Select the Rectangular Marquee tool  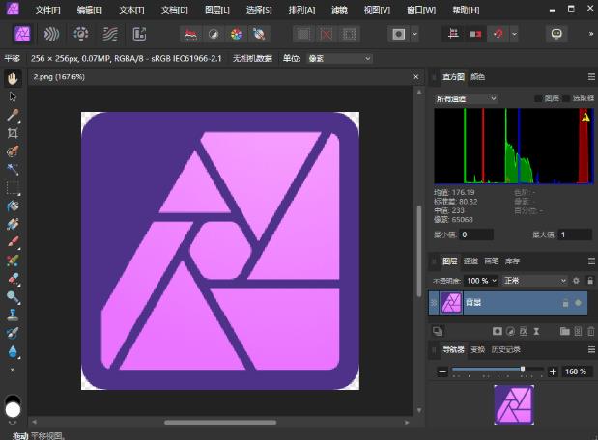click(13, 188)
